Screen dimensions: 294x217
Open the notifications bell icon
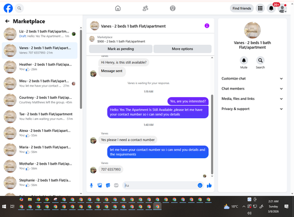tap(271, 8)
